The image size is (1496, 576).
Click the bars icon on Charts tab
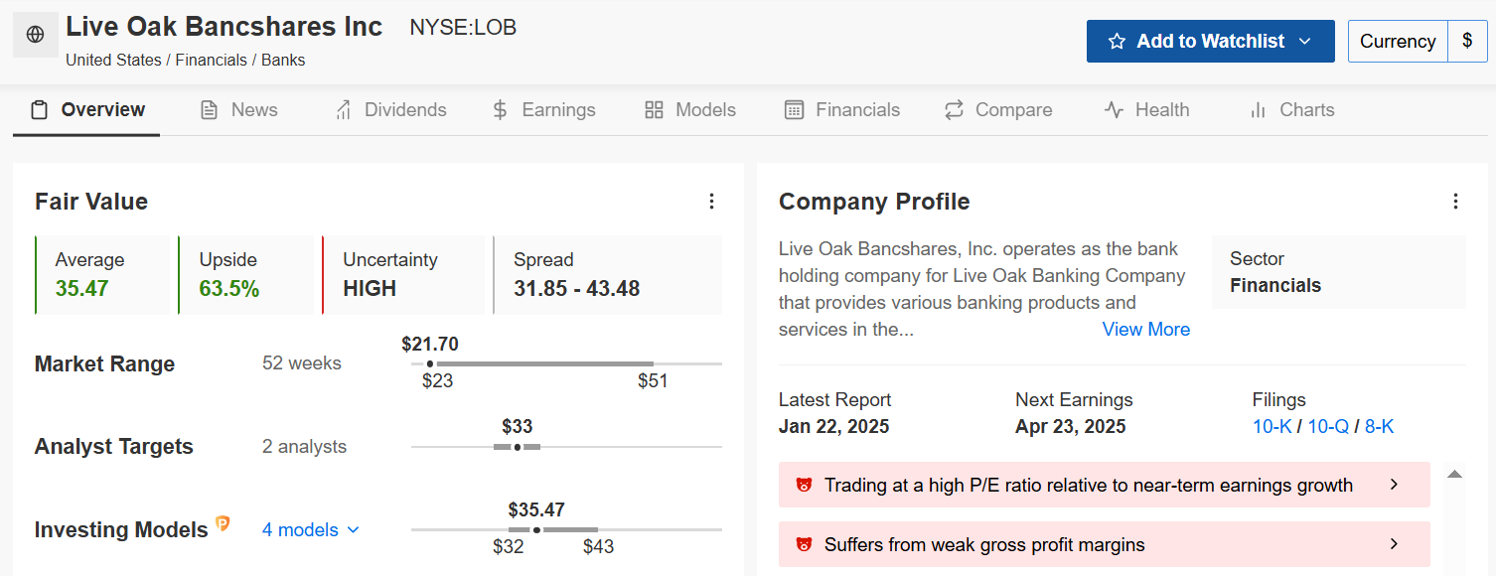coord(1259,110)
